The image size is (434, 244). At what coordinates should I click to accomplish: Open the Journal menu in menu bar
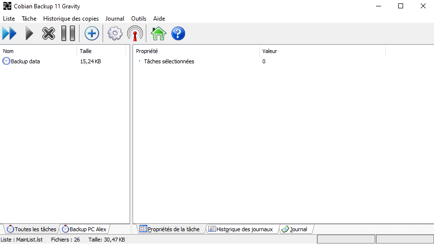(x=114, y=19)
